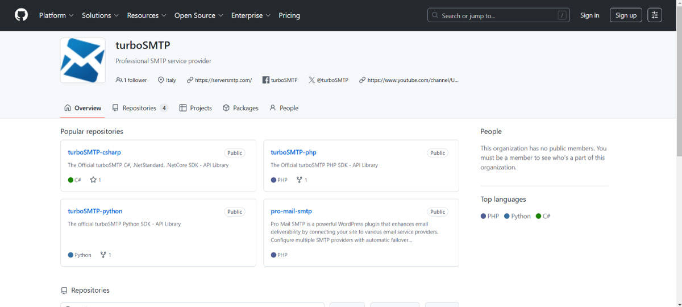Screen dimensions: 682x307
Task: Expand the Solutions dropdown menu
Action: tap(100, 15)
